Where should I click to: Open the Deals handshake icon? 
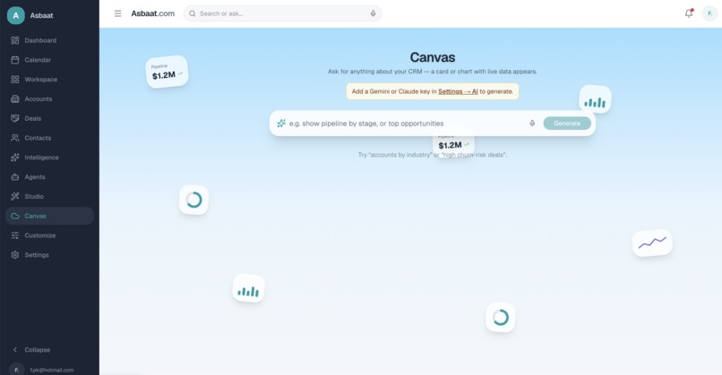point(14,118)
